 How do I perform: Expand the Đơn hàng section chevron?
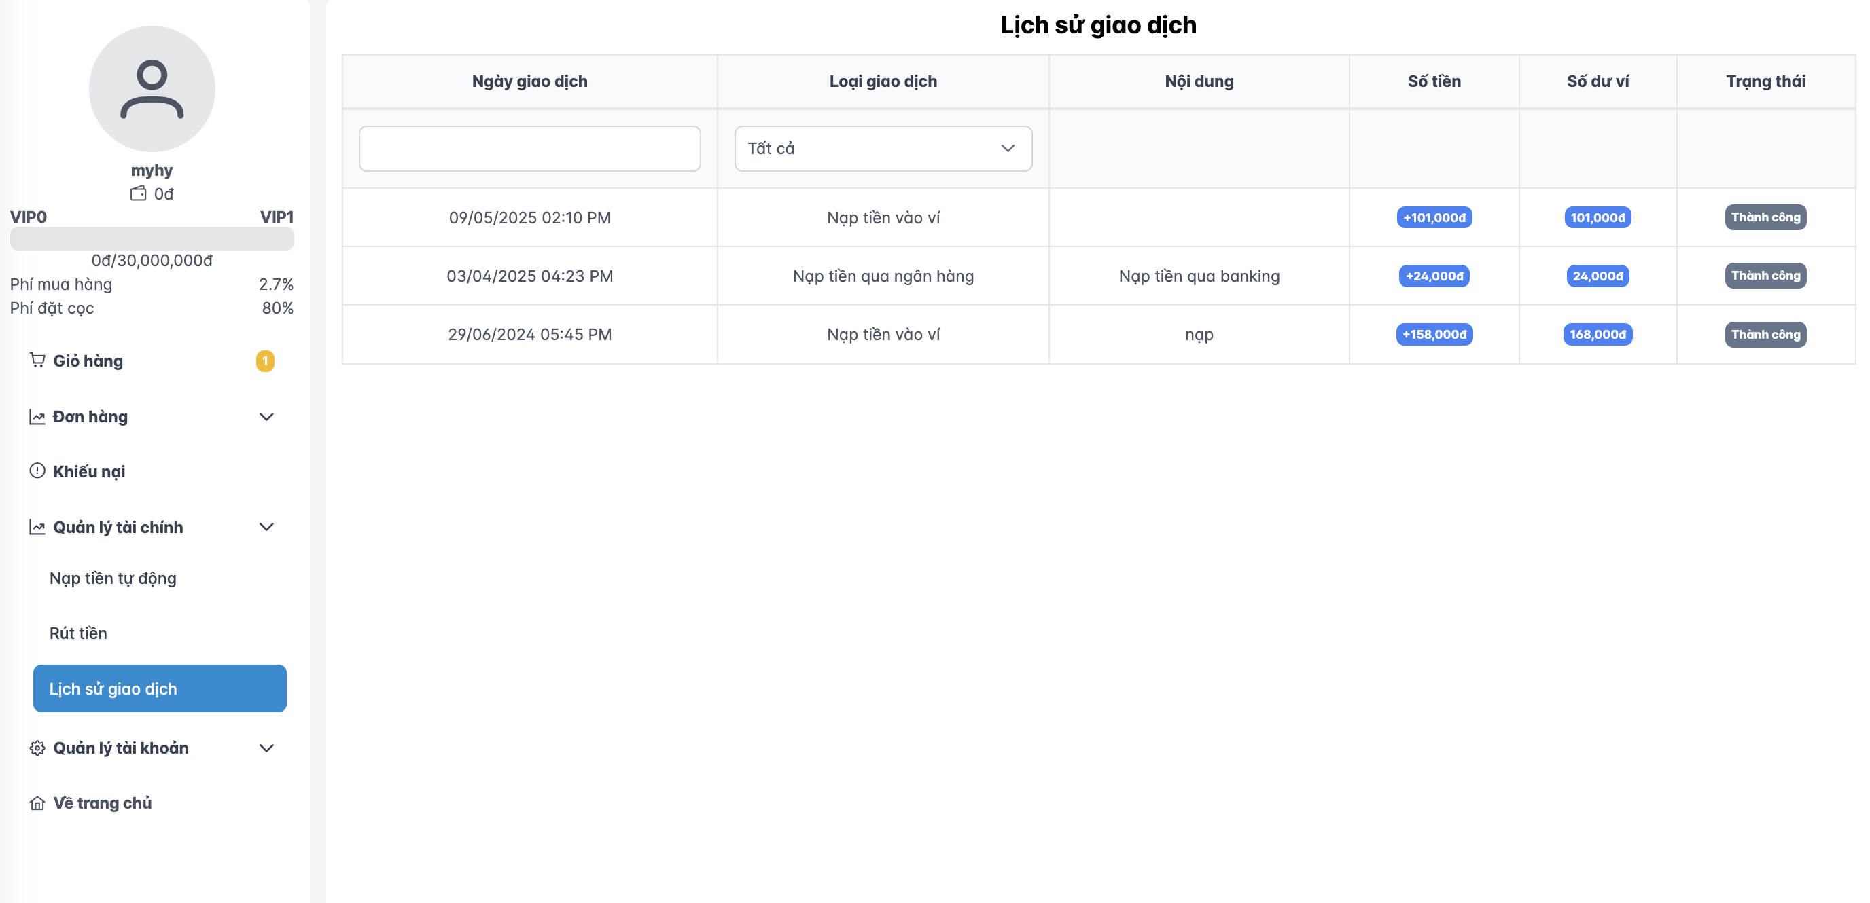(x=266, y=417)
